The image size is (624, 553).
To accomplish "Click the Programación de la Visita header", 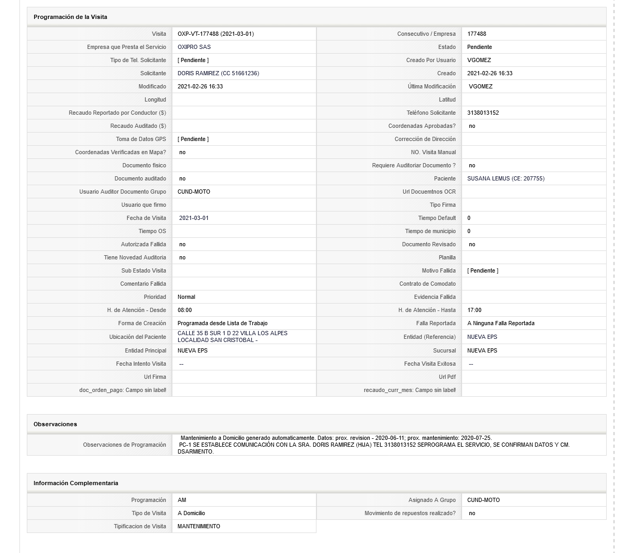I will point(70,17).
